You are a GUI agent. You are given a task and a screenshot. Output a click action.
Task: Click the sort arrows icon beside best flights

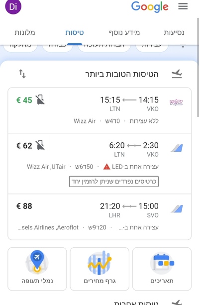pos(22,74)
